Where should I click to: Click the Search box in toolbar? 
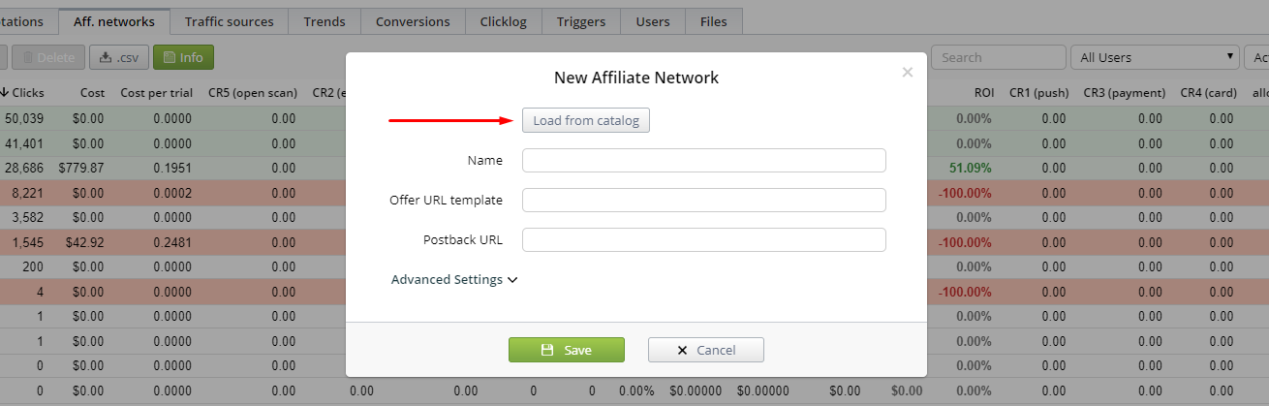click(999, 57)
